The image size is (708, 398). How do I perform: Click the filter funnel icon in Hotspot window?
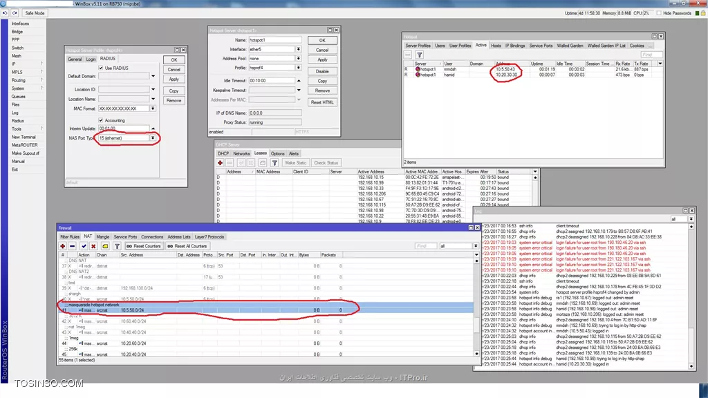pyautogui.click(x=420, y=55)
